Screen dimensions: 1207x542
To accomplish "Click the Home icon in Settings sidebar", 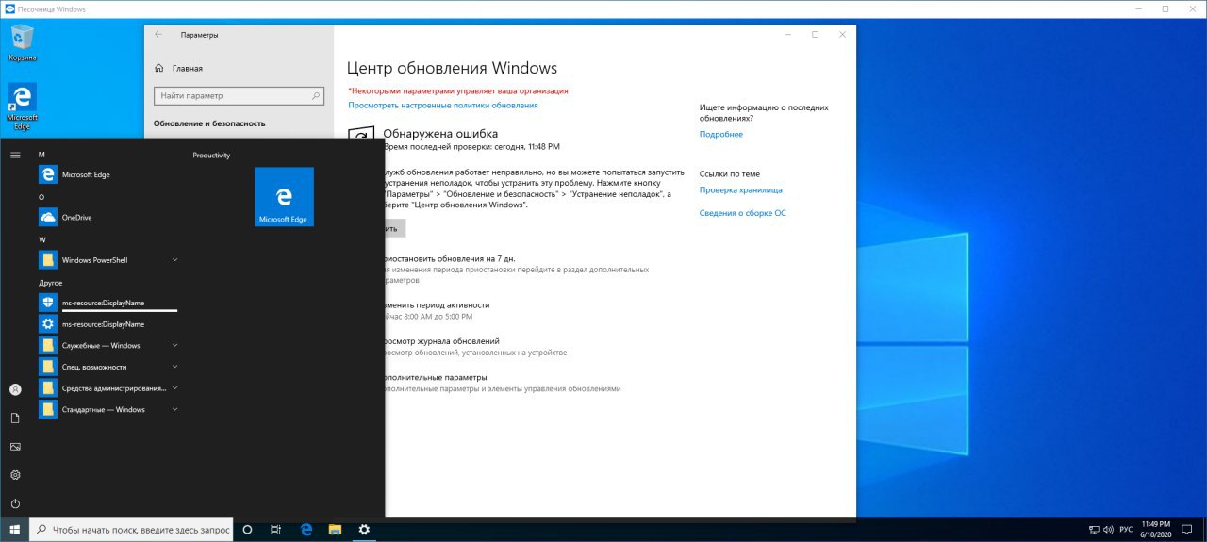I will click(x=159, y=69).
